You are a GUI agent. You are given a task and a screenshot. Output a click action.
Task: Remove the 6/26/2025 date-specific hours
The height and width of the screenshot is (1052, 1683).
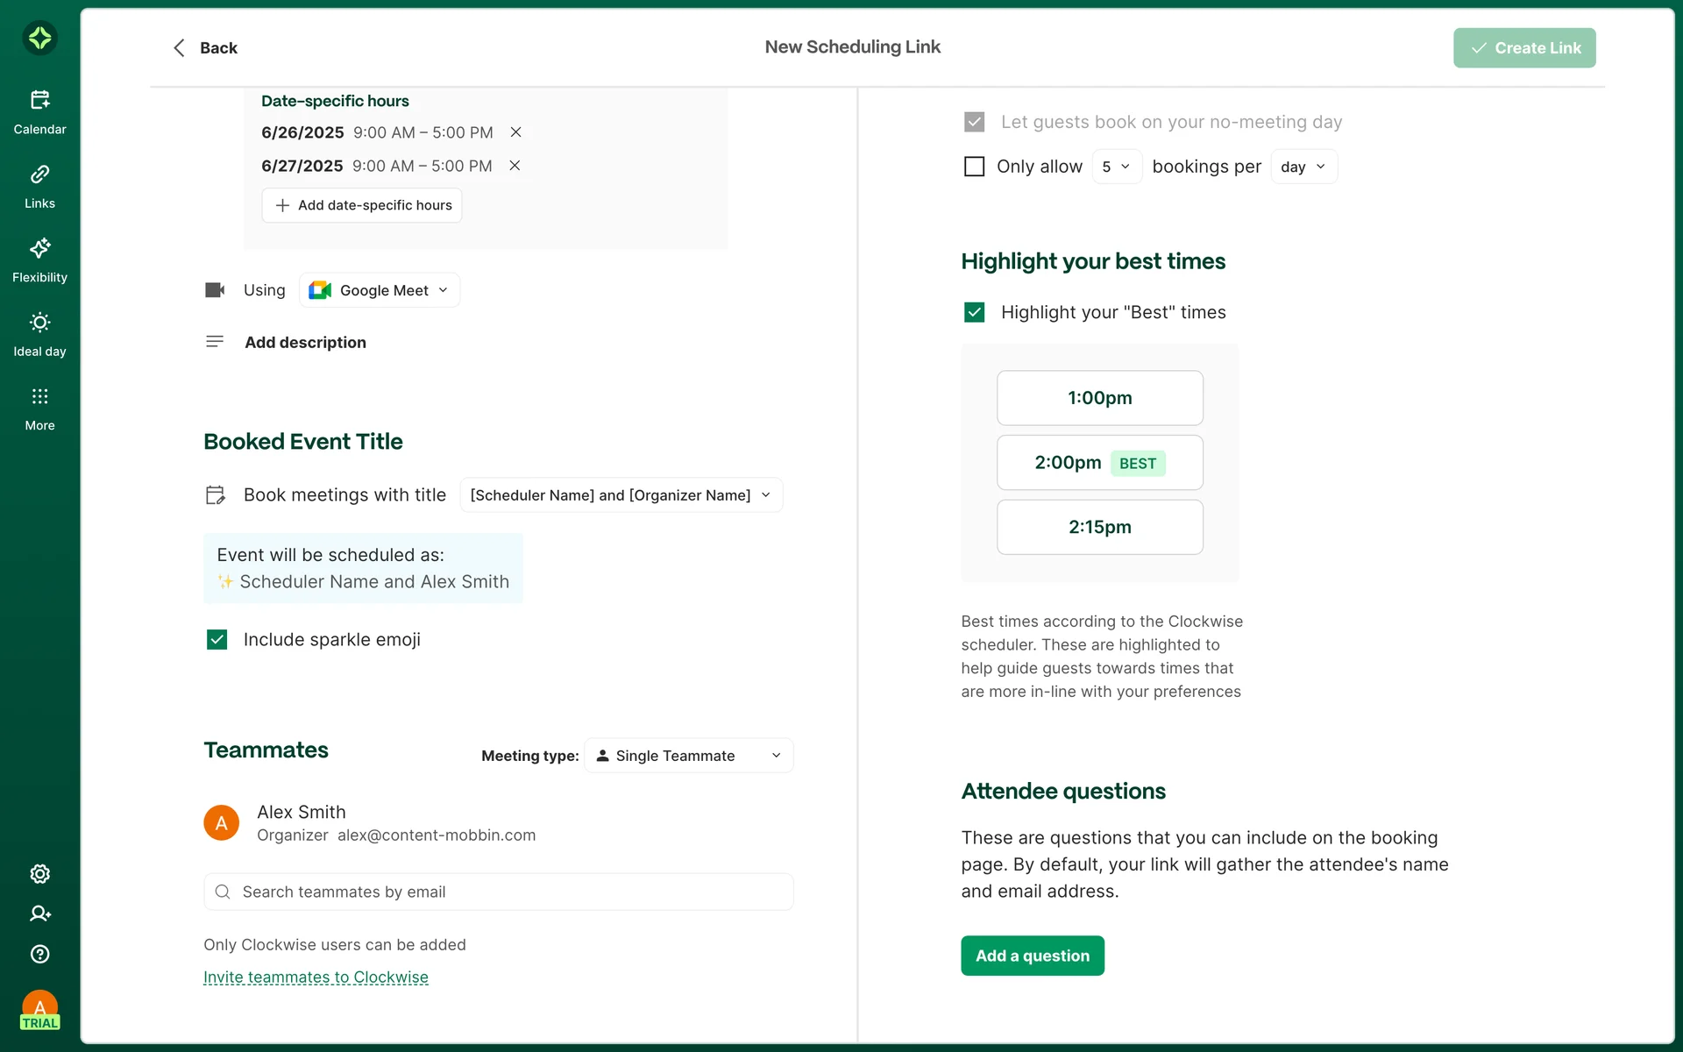(516, 132)
